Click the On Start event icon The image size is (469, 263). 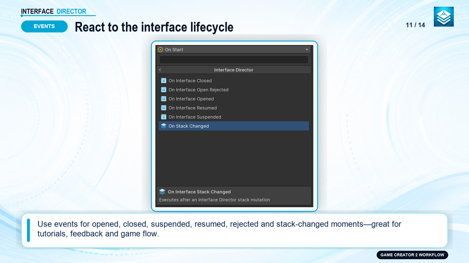[160, 49]
